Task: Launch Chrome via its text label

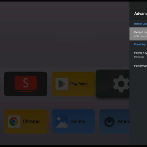Action: click(x=31, y=121)
